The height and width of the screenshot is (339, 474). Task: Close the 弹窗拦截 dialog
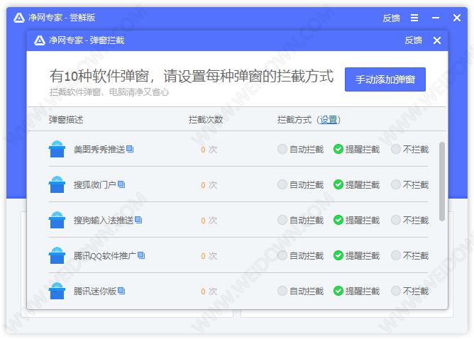[x=437, y=40]
